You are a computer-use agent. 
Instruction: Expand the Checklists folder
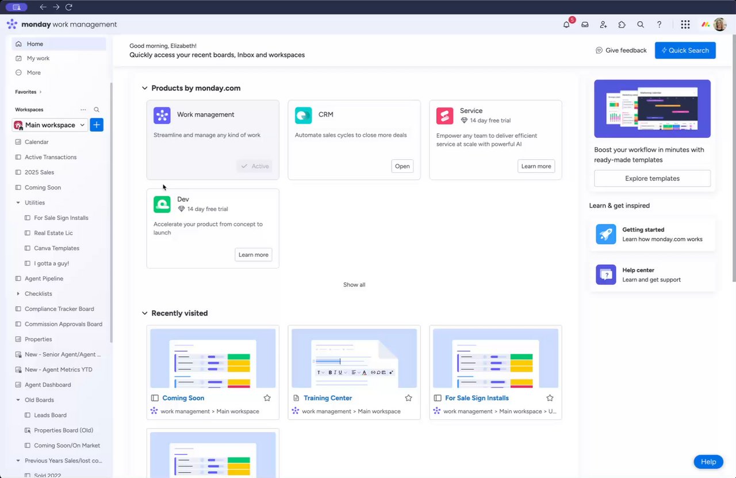18,294
